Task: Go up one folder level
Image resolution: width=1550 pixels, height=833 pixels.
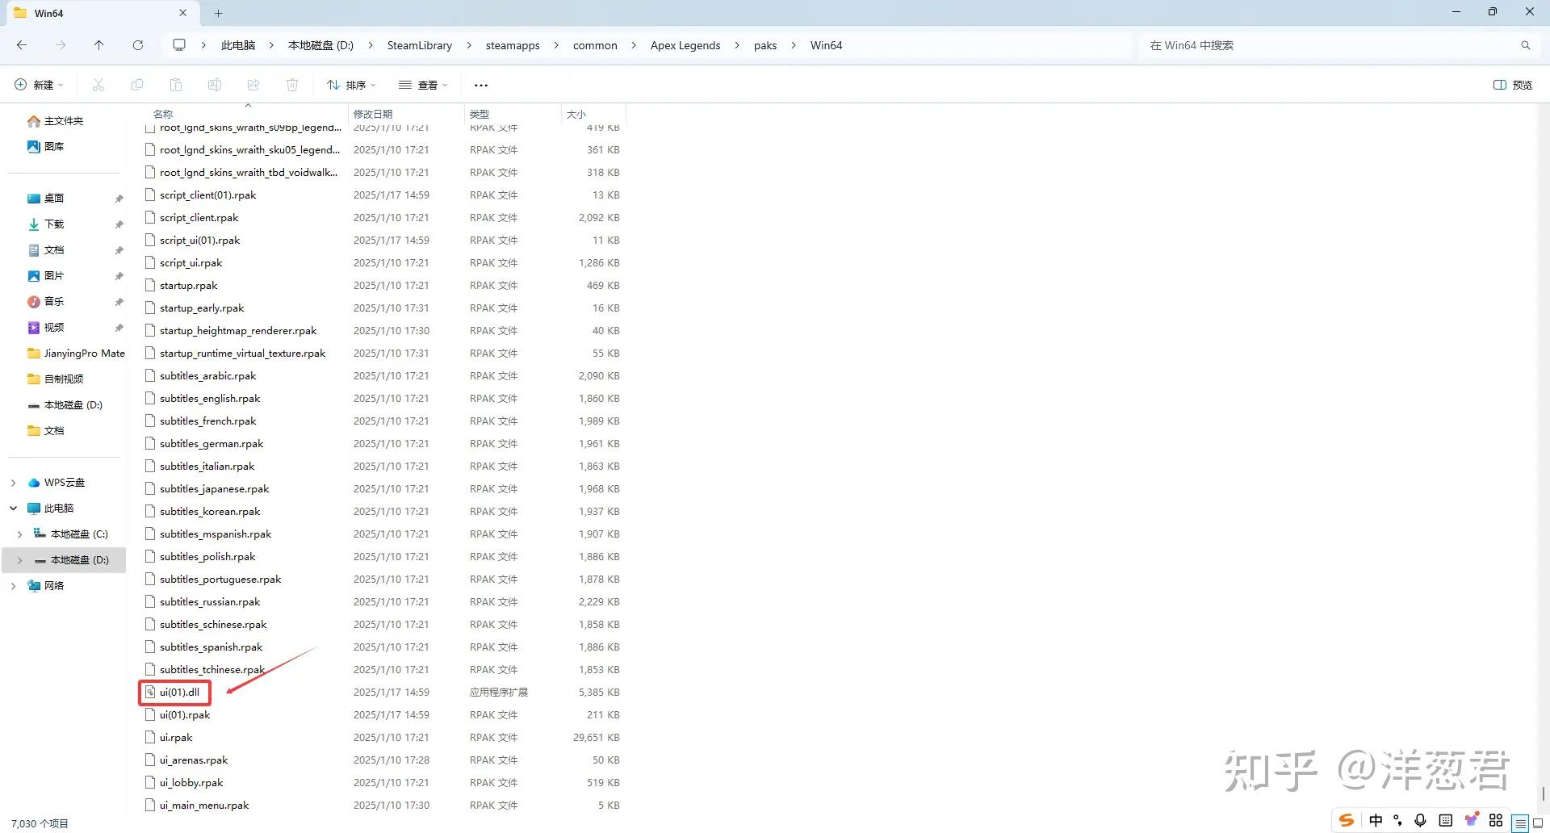Action: coord(98,45)
